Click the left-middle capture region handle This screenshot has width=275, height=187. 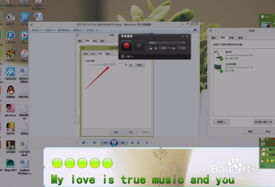coord(44,167)
